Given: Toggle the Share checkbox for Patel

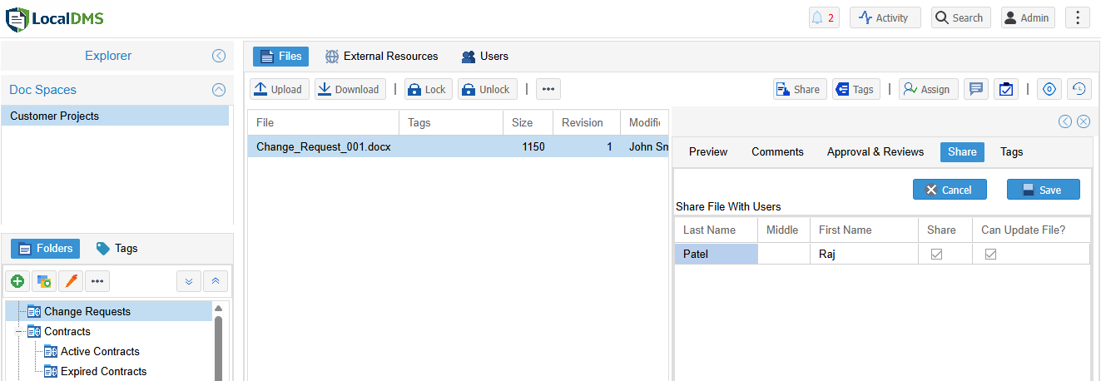Looking at the screenshot, I should 936,254.
